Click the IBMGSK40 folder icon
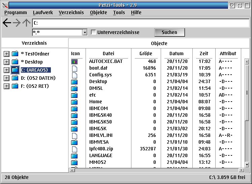The image size is (252, 184). (x=74, y=115)
